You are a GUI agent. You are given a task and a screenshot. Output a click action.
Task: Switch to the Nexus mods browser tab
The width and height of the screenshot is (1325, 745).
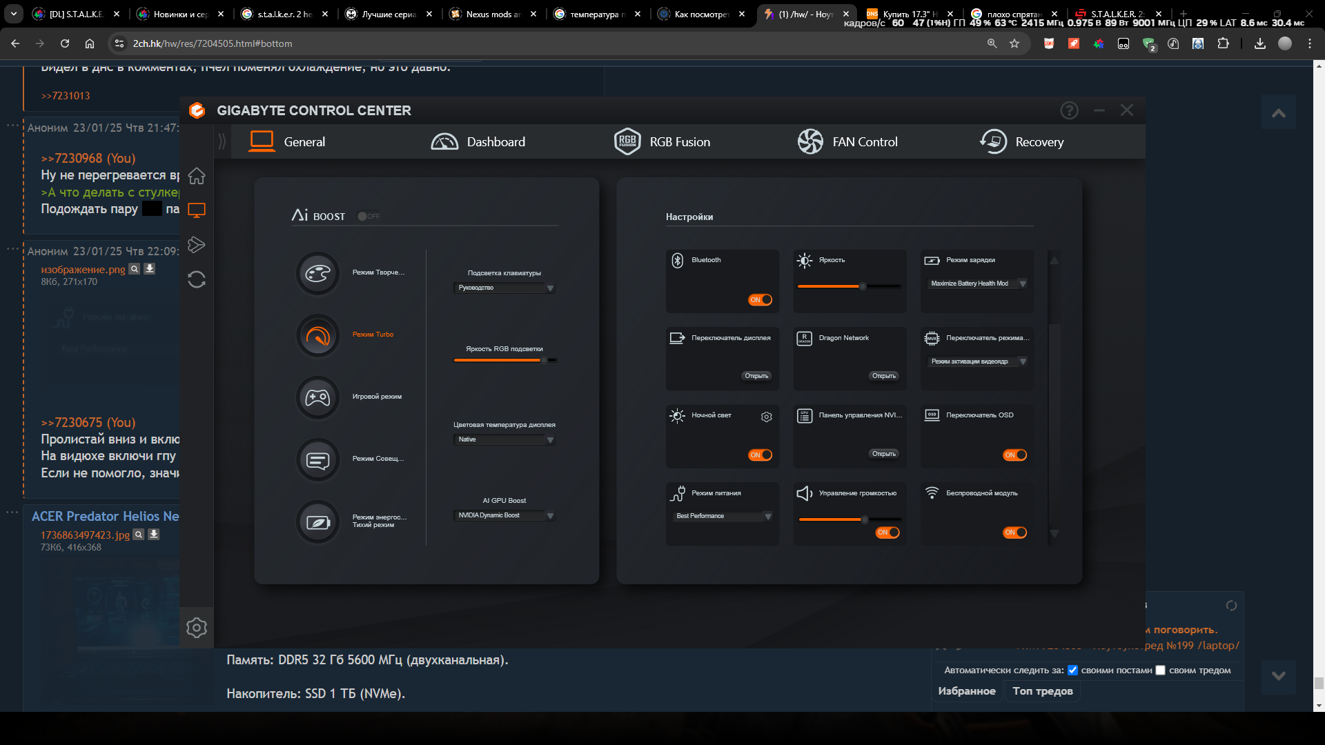pos(493,14)
